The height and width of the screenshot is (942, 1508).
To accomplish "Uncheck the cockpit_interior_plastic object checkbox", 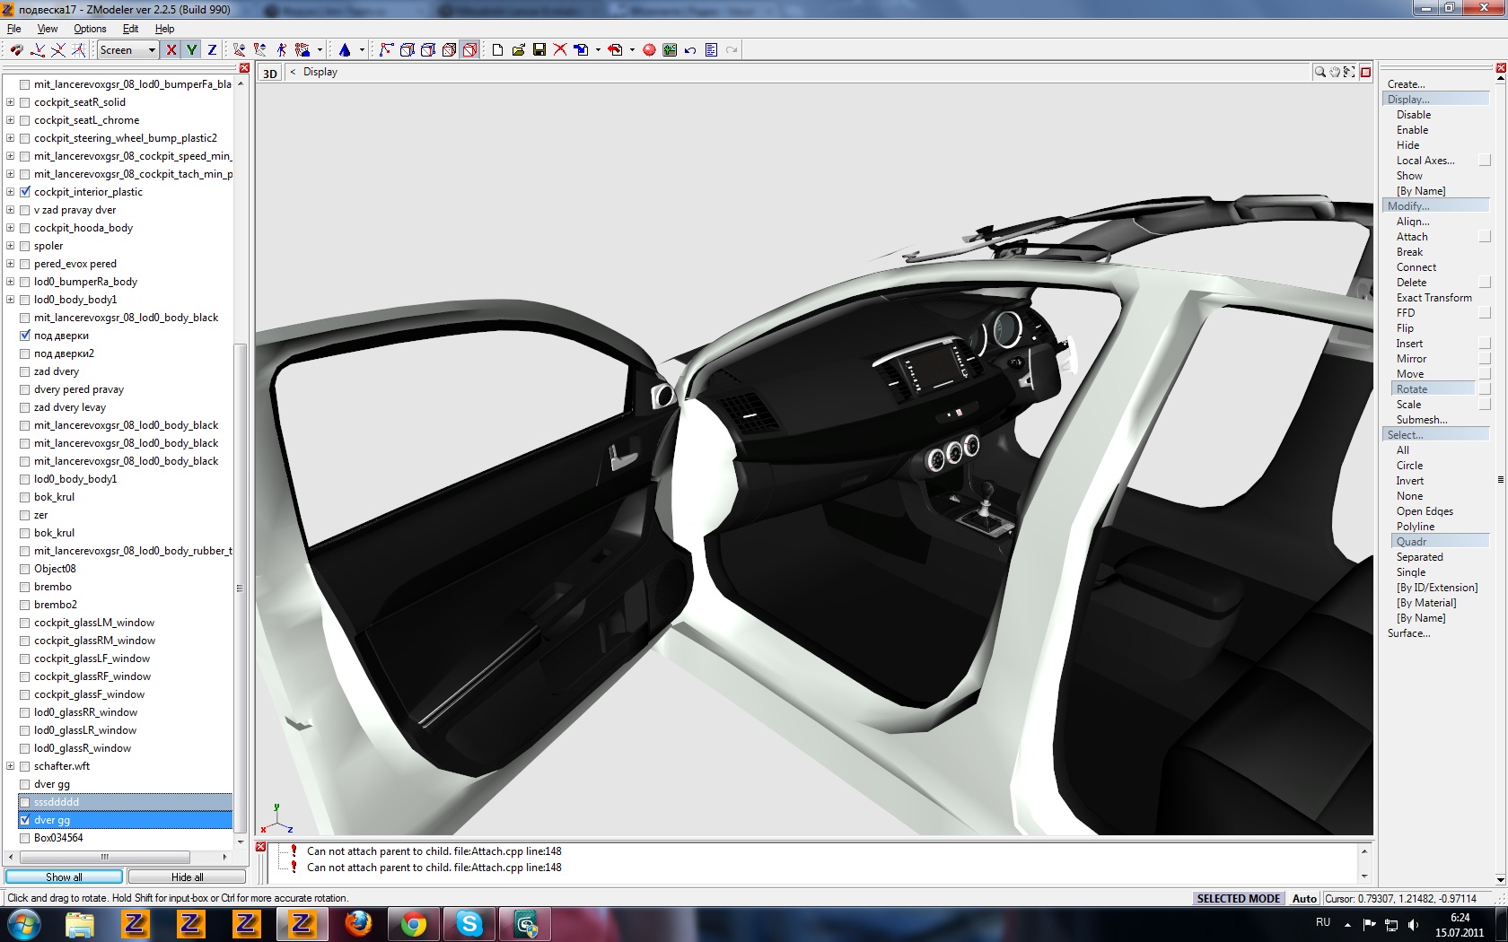I will [25, 192].
